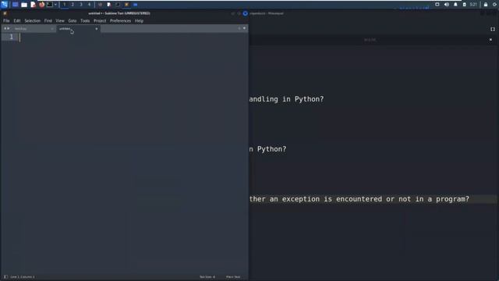Screen dimensions: 499x281
Task: Click the line about exception encountered or not
Action: click(359, 199)
